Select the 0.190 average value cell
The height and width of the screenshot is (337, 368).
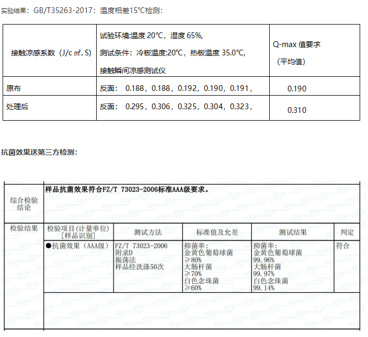(x=297, y=89)
